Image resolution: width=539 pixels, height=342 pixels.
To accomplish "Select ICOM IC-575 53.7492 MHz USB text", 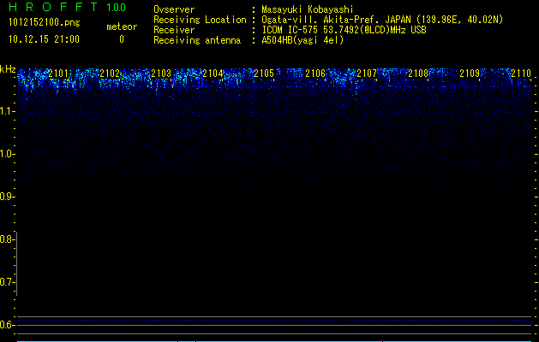I will click(344, 30).
